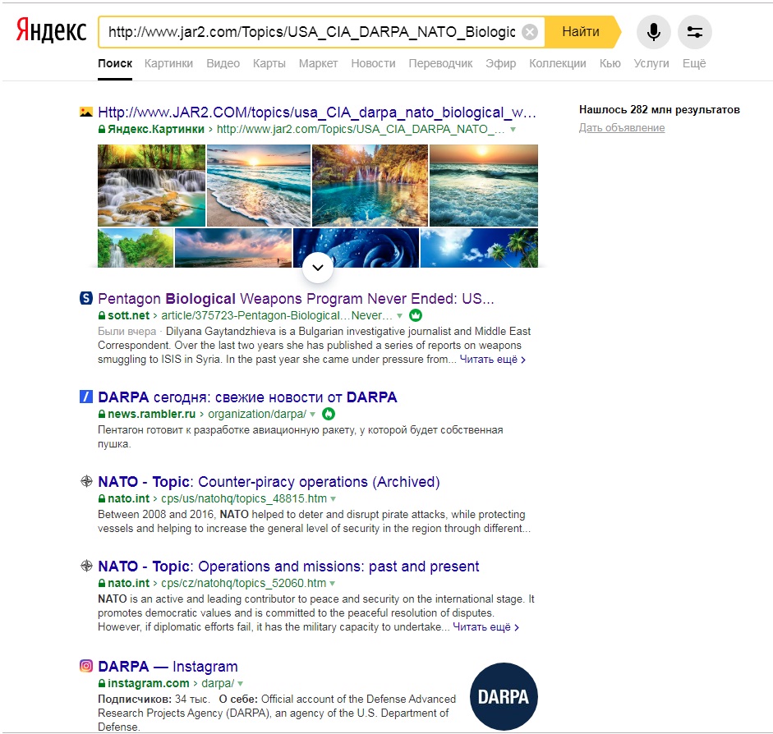773x734 pixels.
Task: Click the lock icon beside sott.net
Action: click(x=102, y=315)
